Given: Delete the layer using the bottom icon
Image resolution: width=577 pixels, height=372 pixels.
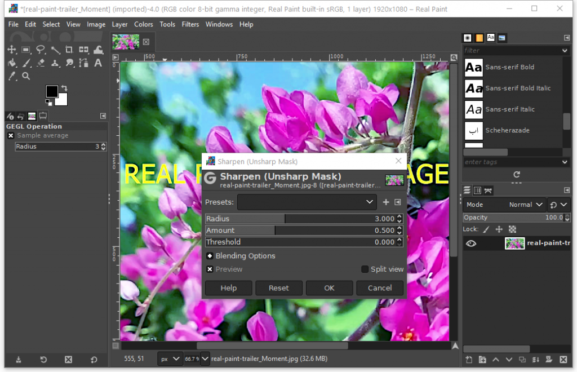Looking at the screenshot, I should click(x=563, y=360).
